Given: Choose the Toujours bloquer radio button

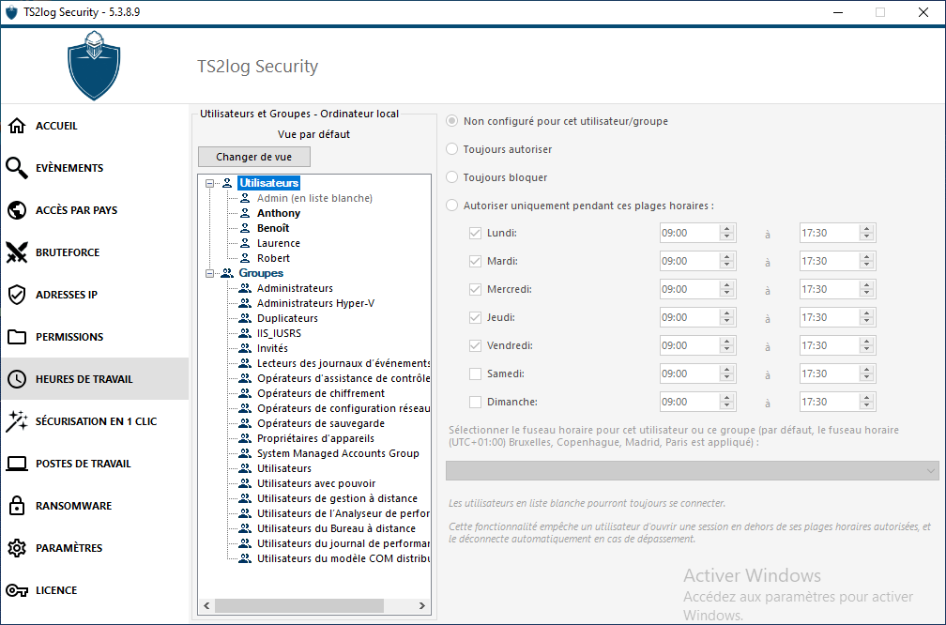Looking at the screenshot, I should click(x=452, y=177).
